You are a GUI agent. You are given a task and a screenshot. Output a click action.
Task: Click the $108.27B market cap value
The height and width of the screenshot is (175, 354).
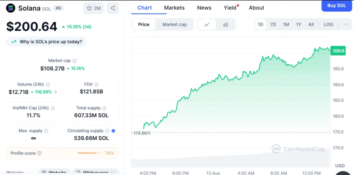coord(53,68)
